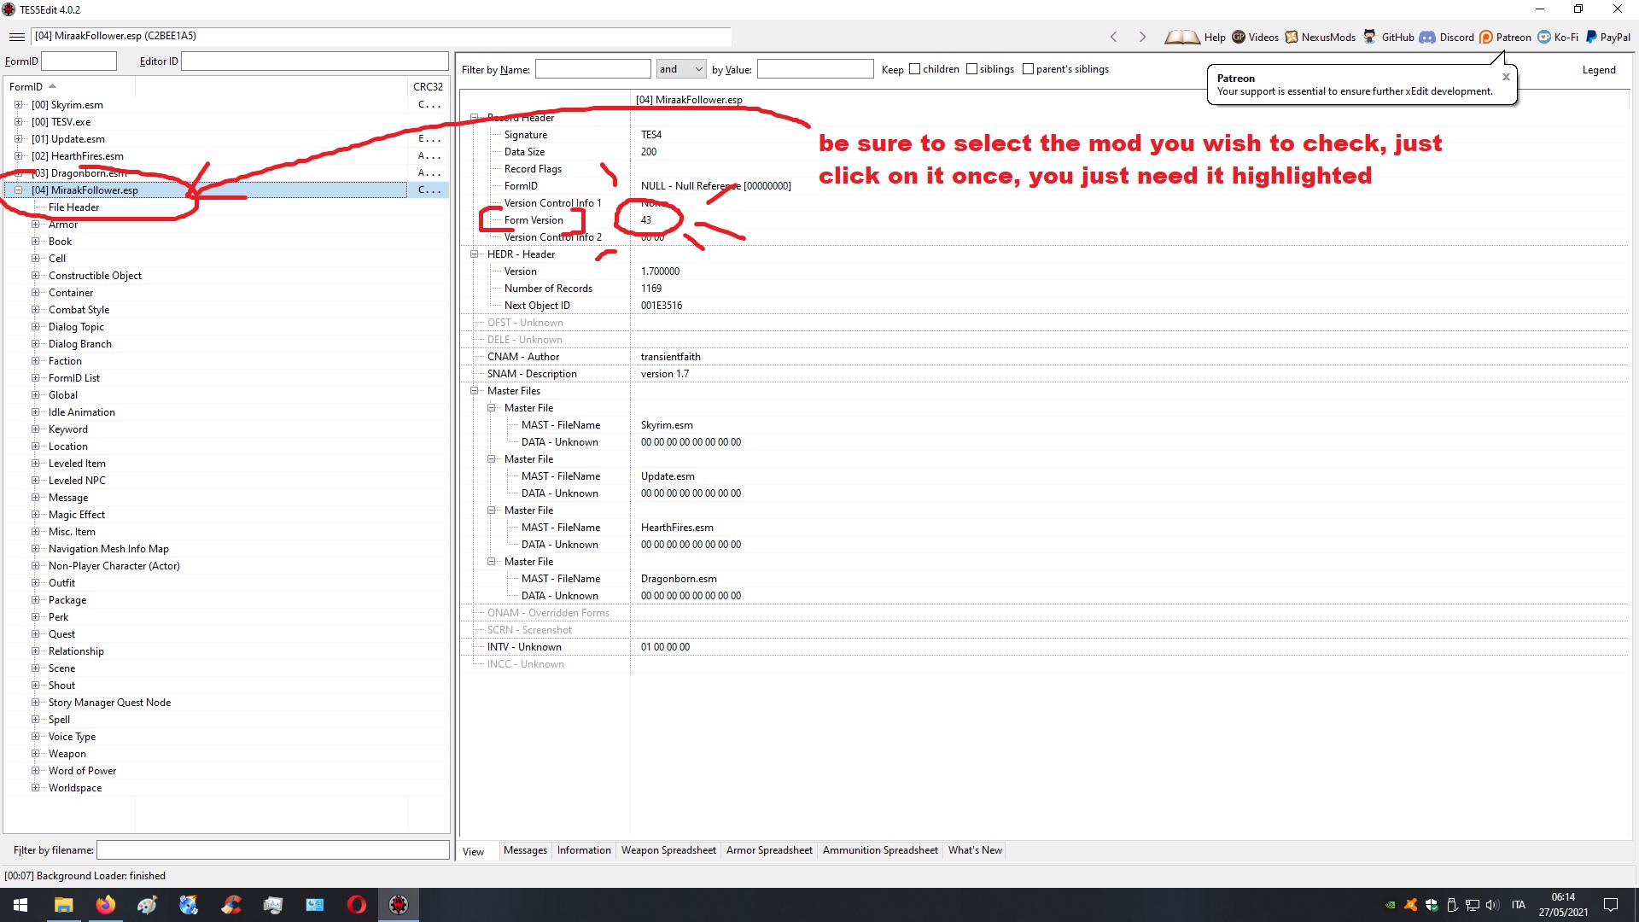Viewport: 1639px width, 922px height.
Task: Expand the [01] Update.esm tree node
Action: (x=18, y=139)
